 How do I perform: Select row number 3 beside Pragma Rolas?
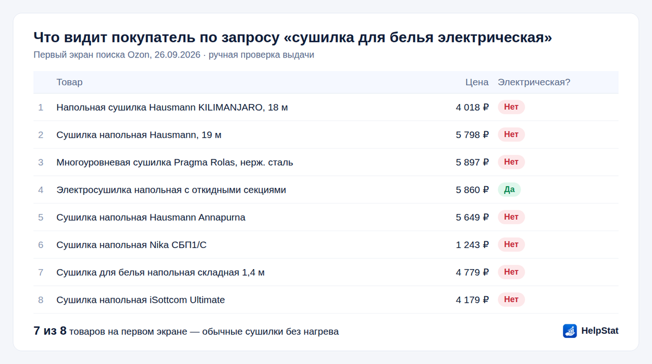click(41, 162)
